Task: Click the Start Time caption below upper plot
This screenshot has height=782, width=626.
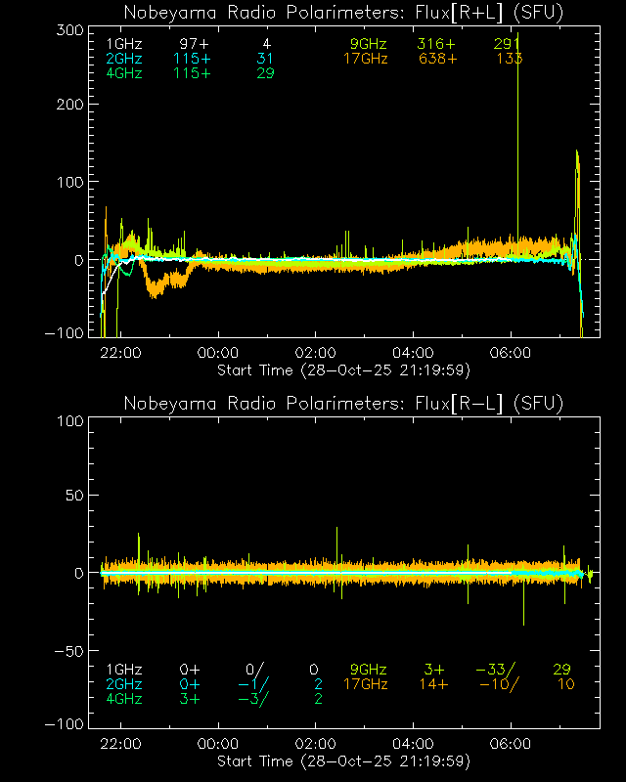Action: pos(343,369)
